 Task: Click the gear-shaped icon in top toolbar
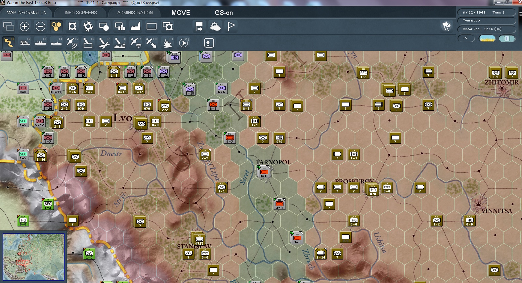tap(88, 26)
